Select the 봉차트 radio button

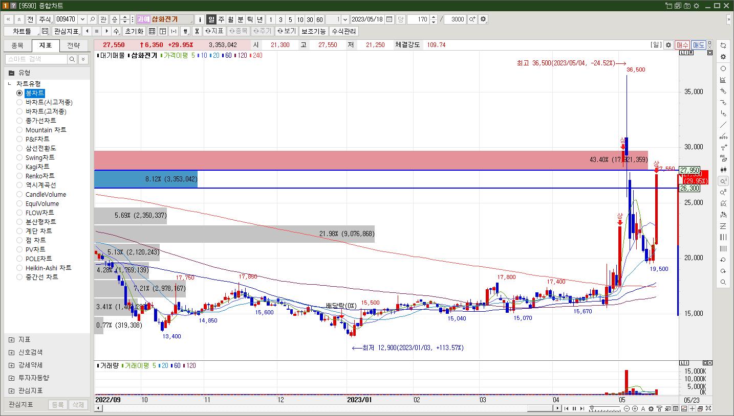click(x=19, y=93)
